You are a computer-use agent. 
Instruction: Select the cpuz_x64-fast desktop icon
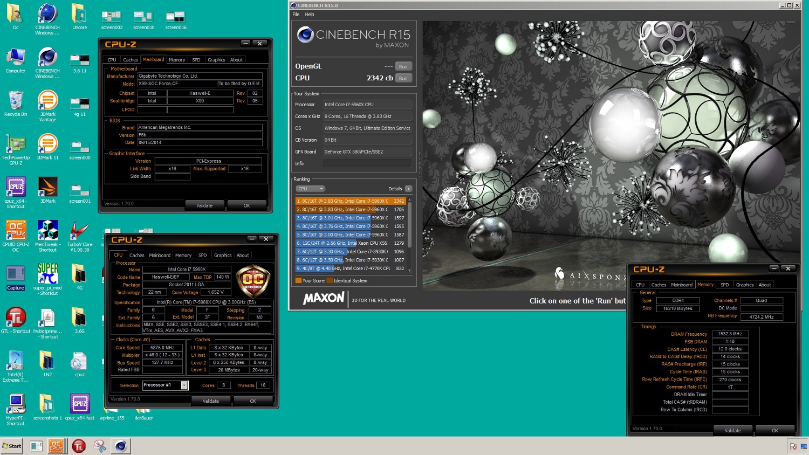click(79, 408)
